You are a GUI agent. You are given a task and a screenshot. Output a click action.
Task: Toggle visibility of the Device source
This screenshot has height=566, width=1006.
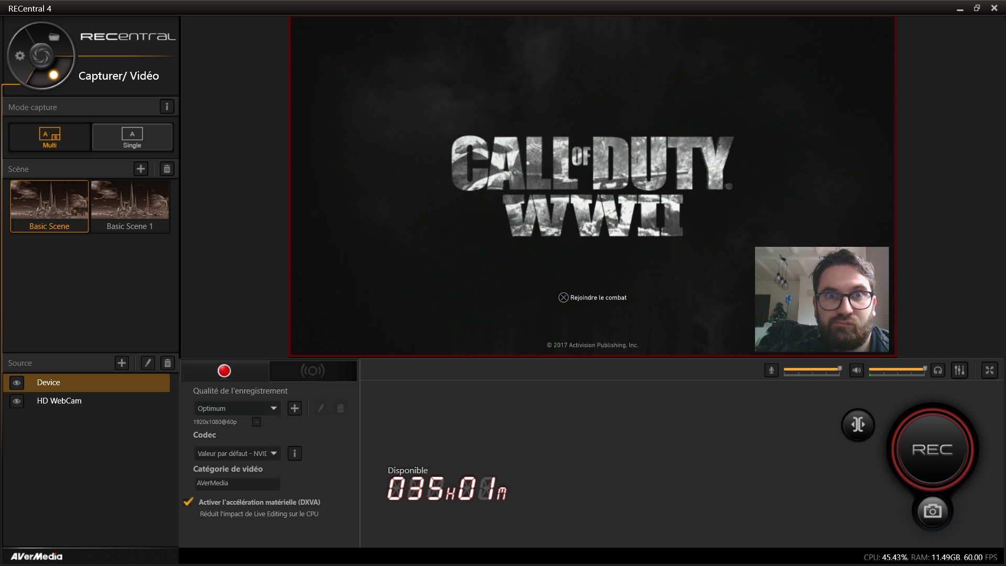coord(17,383)
